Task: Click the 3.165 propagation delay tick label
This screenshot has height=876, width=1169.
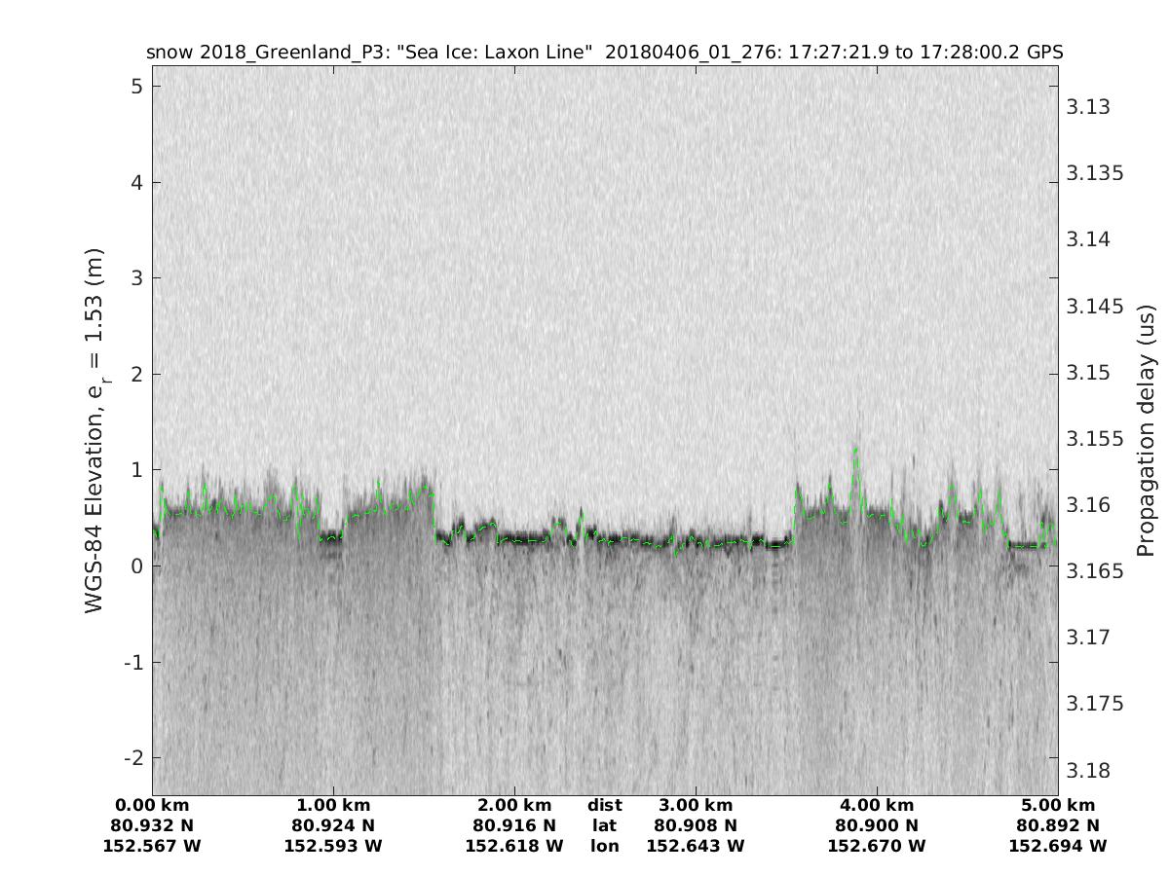Action: [x=1091, y=571]
